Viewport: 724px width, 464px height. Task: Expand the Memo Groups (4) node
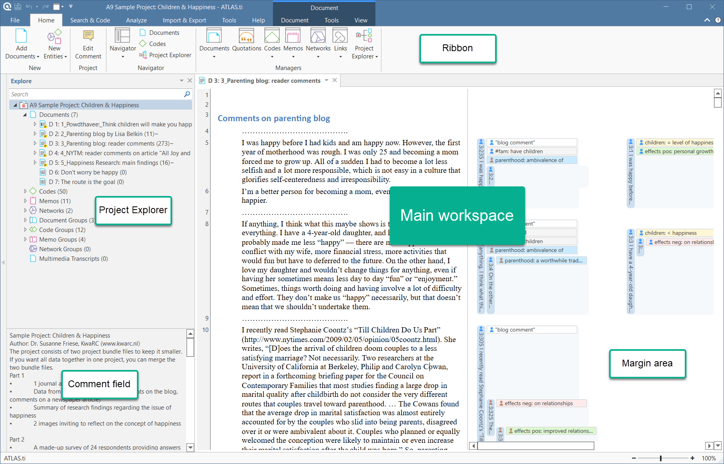pos(25,240)
